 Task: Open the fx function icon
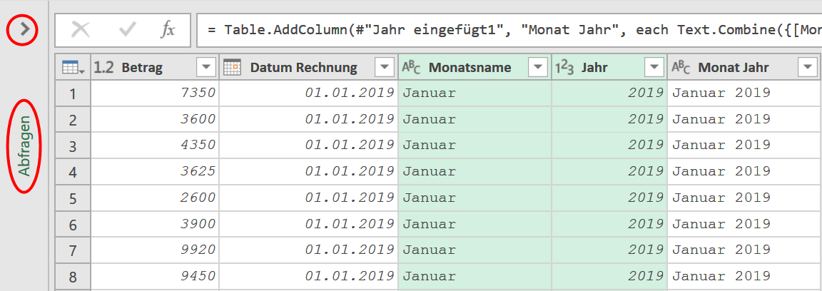click(168, 30)
